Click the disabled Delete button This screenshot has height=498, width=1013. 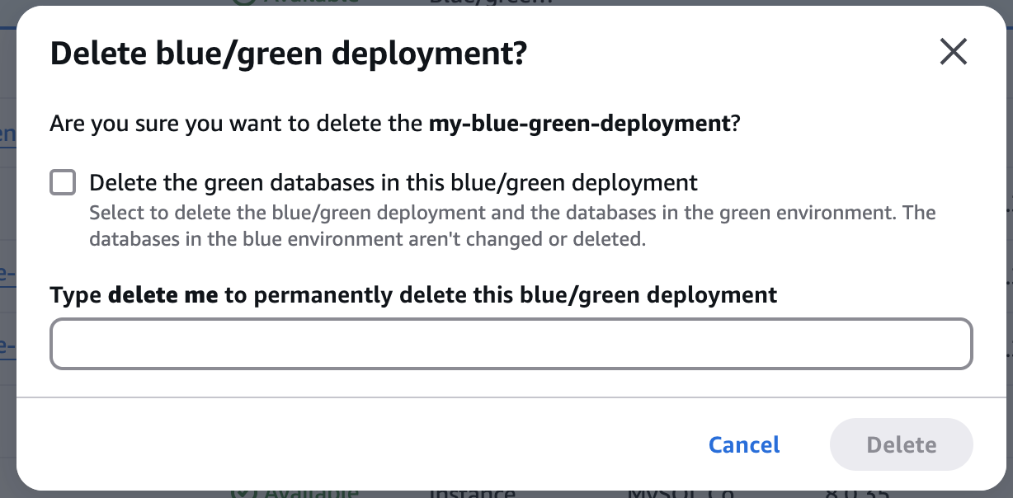pos(901,444)
